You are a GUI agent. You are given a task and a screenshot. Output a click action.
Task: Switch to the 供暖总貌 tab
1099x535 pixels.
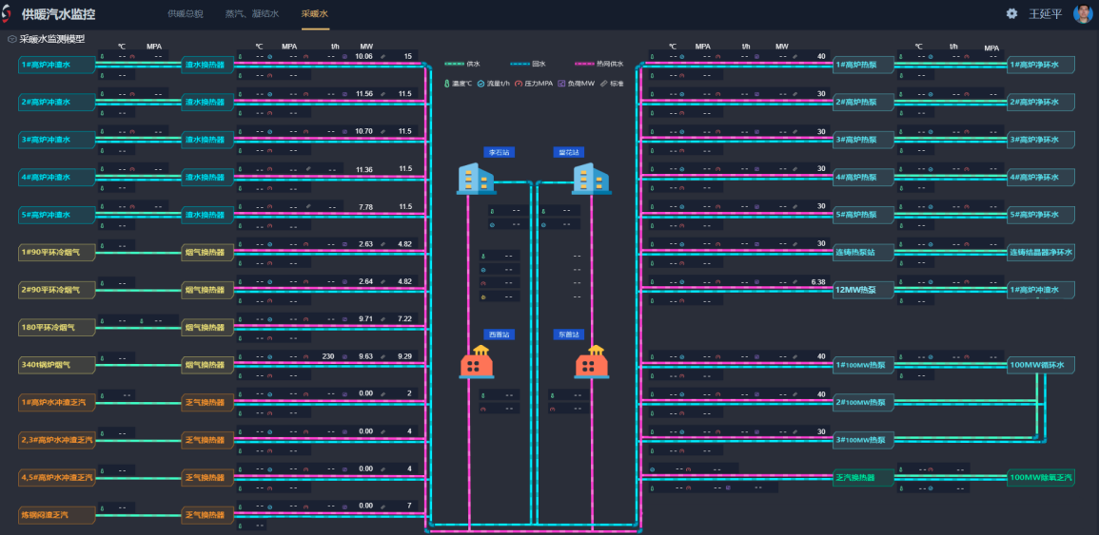pyautogui.click(x=186, y=14)
